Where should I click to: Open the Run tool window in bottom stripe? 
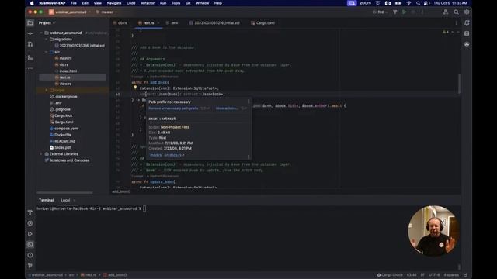click(x=30, y=234)
